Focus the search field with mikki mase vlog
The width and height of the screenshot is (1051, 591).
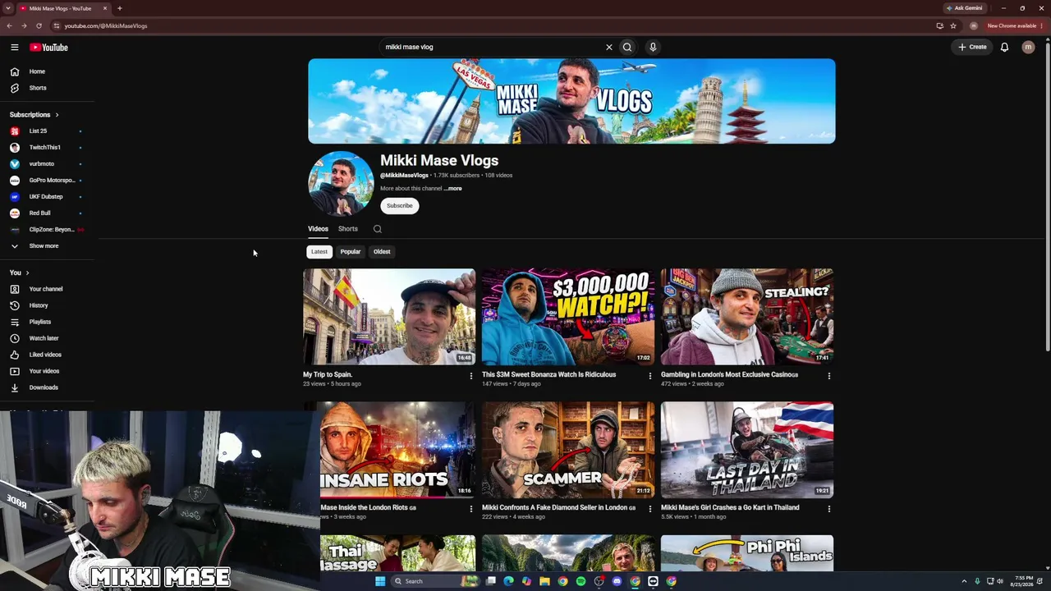[491, 47]
